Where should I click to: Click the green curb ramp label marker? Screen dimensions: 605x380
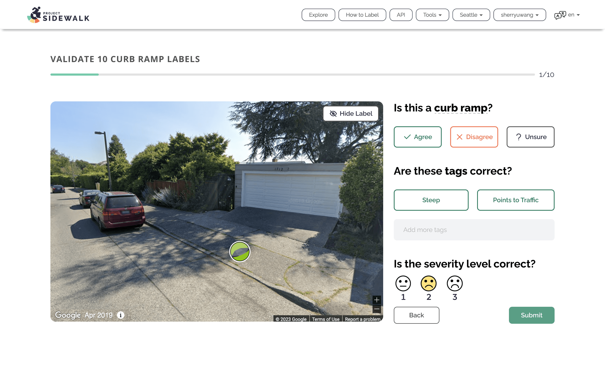pos(240,251)
